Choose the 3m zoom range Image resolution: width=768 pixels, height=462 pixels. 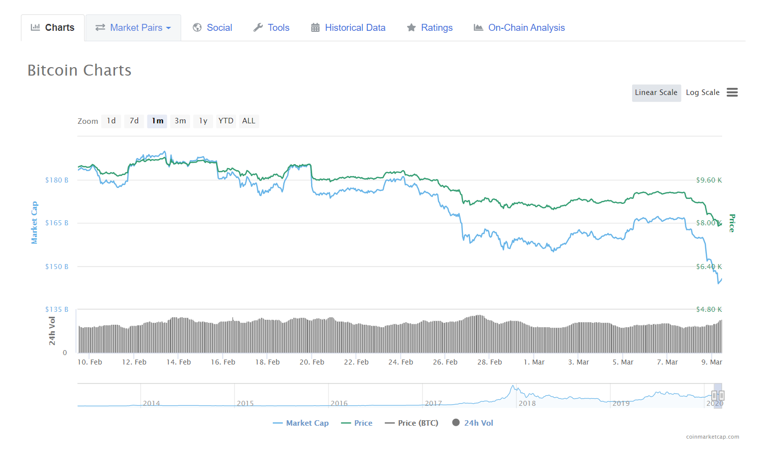(x=180, y=121)
